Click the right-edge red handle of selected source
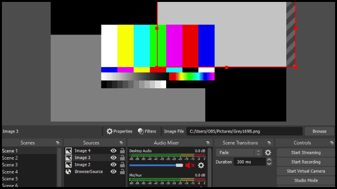This screenshot has height=189, width=337. pos(296,28)
